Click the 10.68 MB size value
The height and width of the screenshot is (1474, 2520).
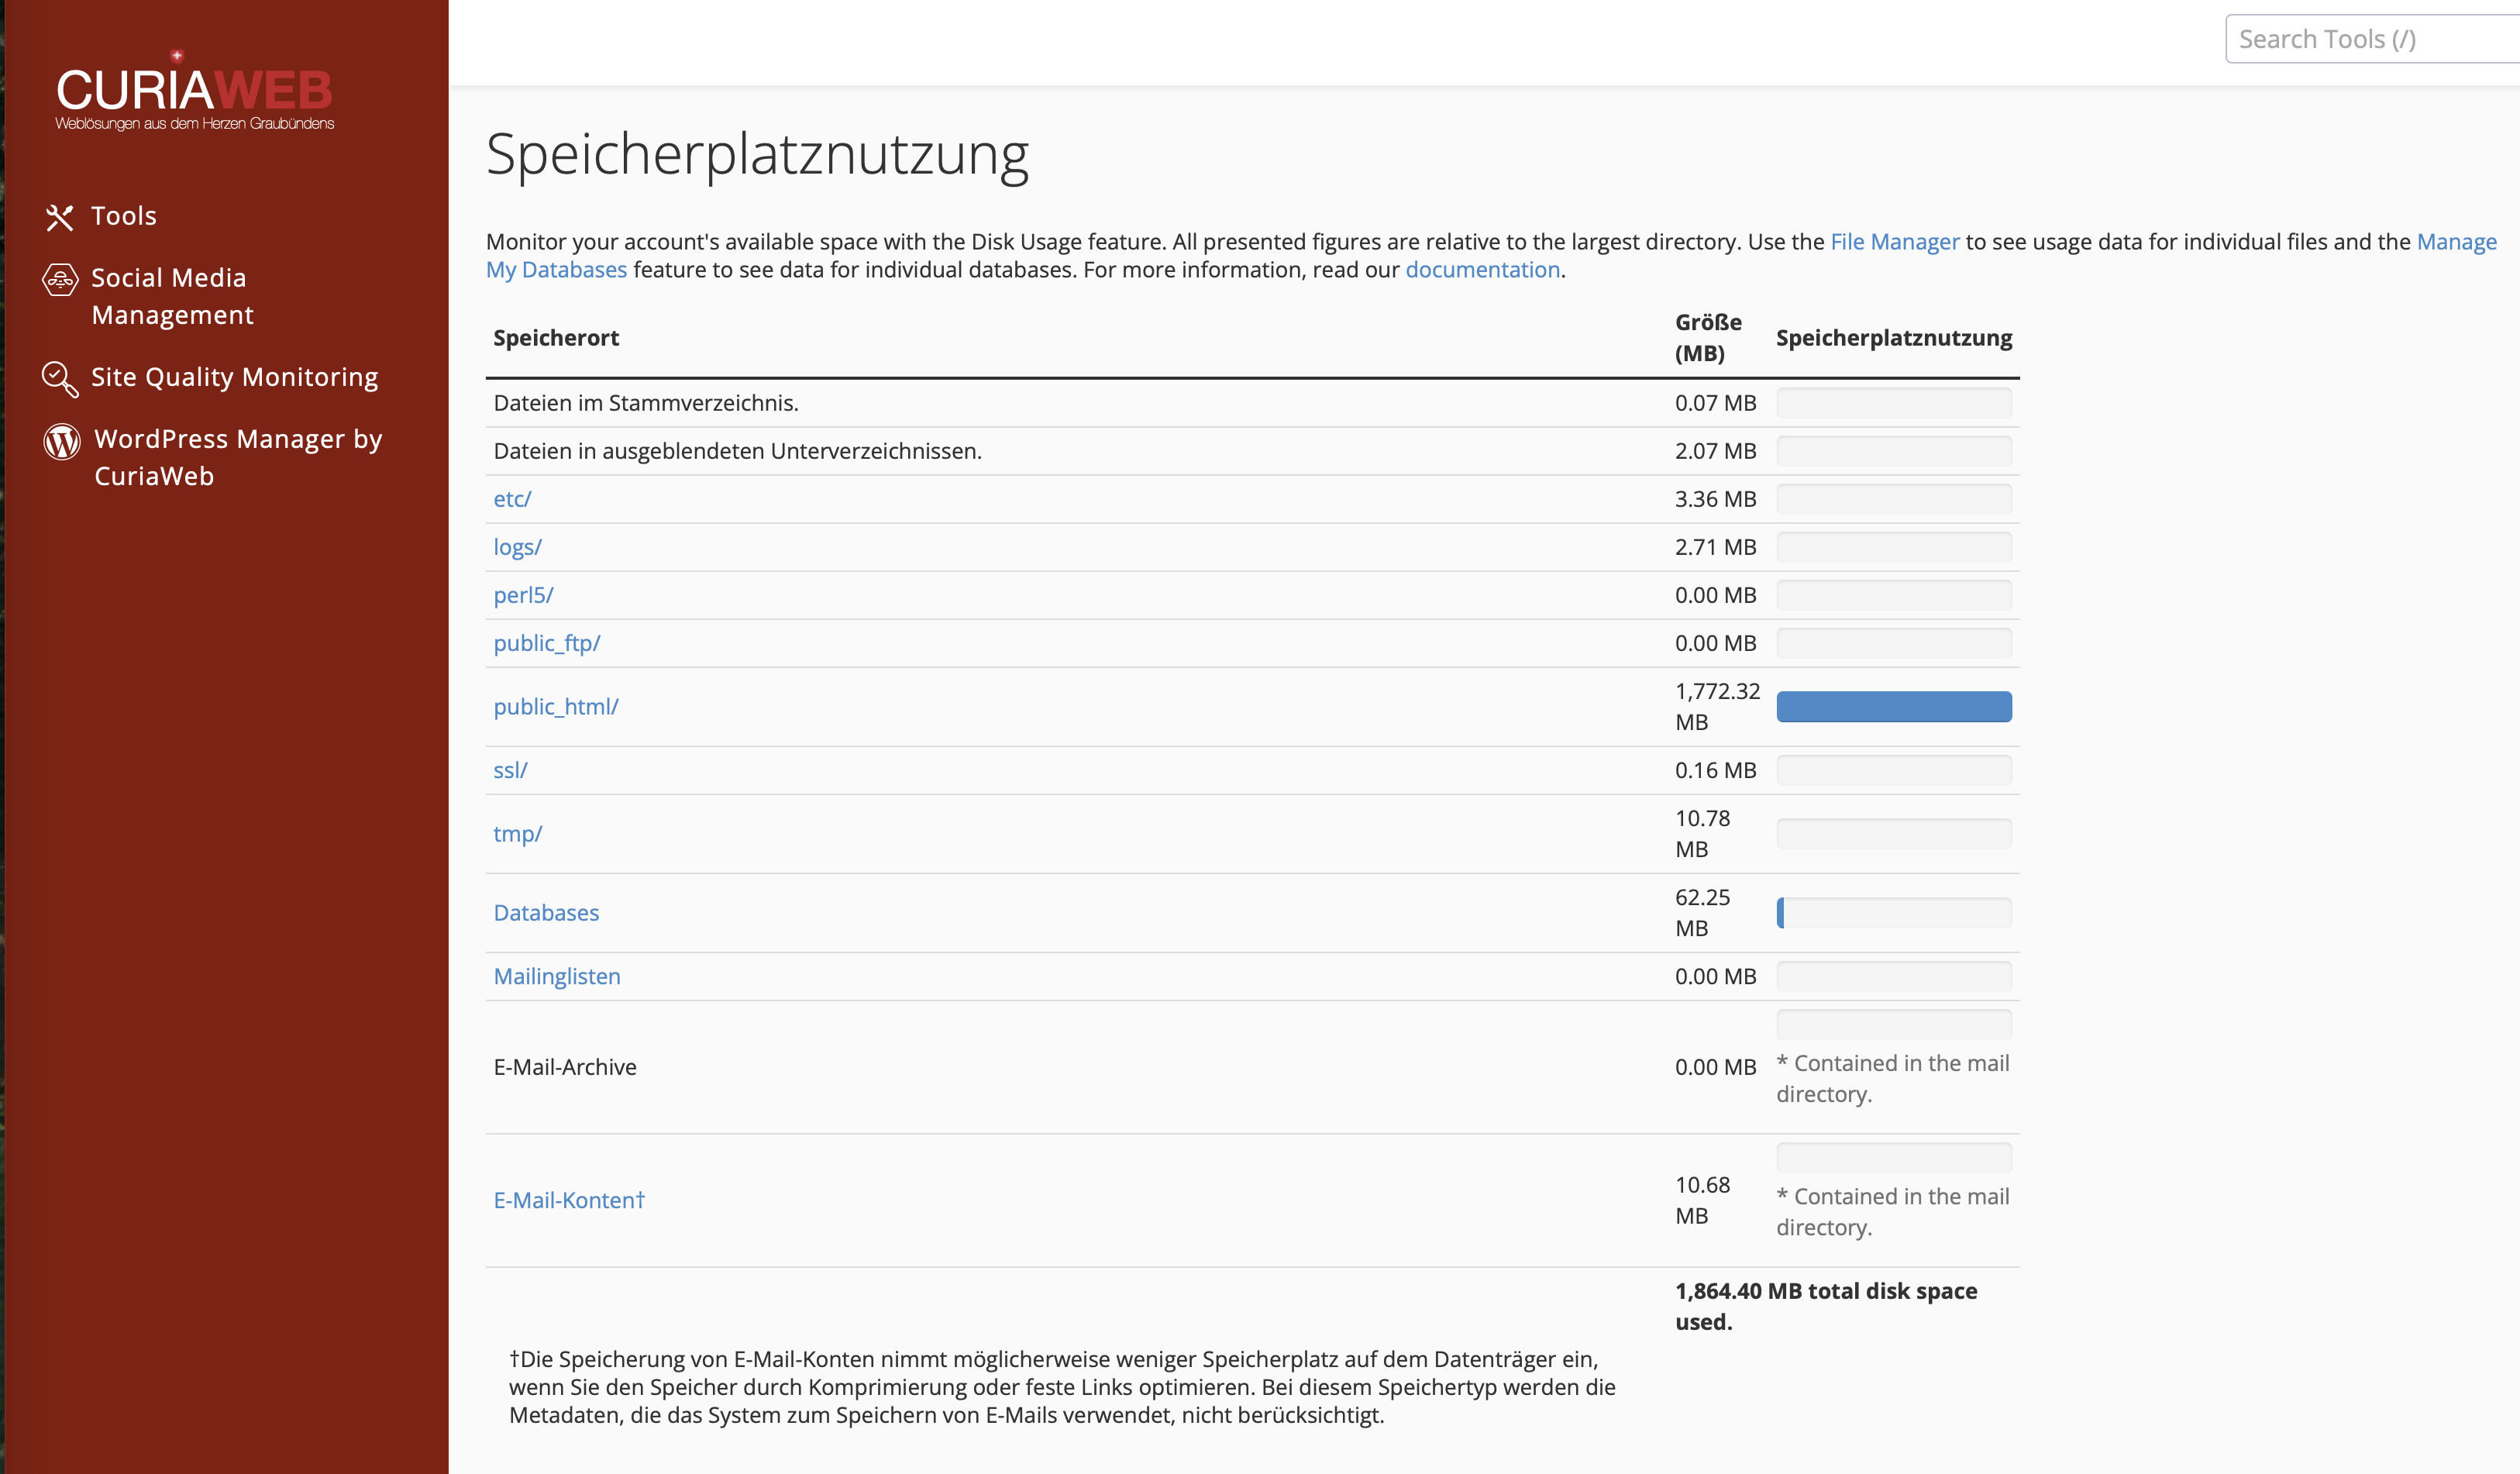click(x=1702, y=1200)
